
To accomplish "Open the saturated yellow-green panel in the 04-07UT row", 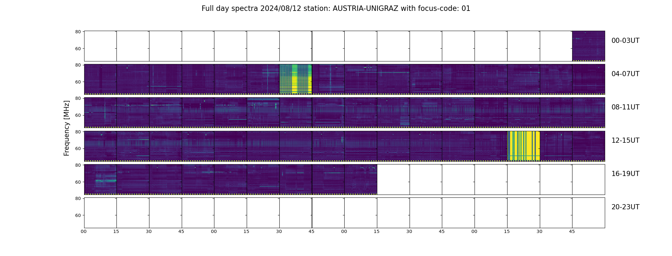I will (296, 79).
